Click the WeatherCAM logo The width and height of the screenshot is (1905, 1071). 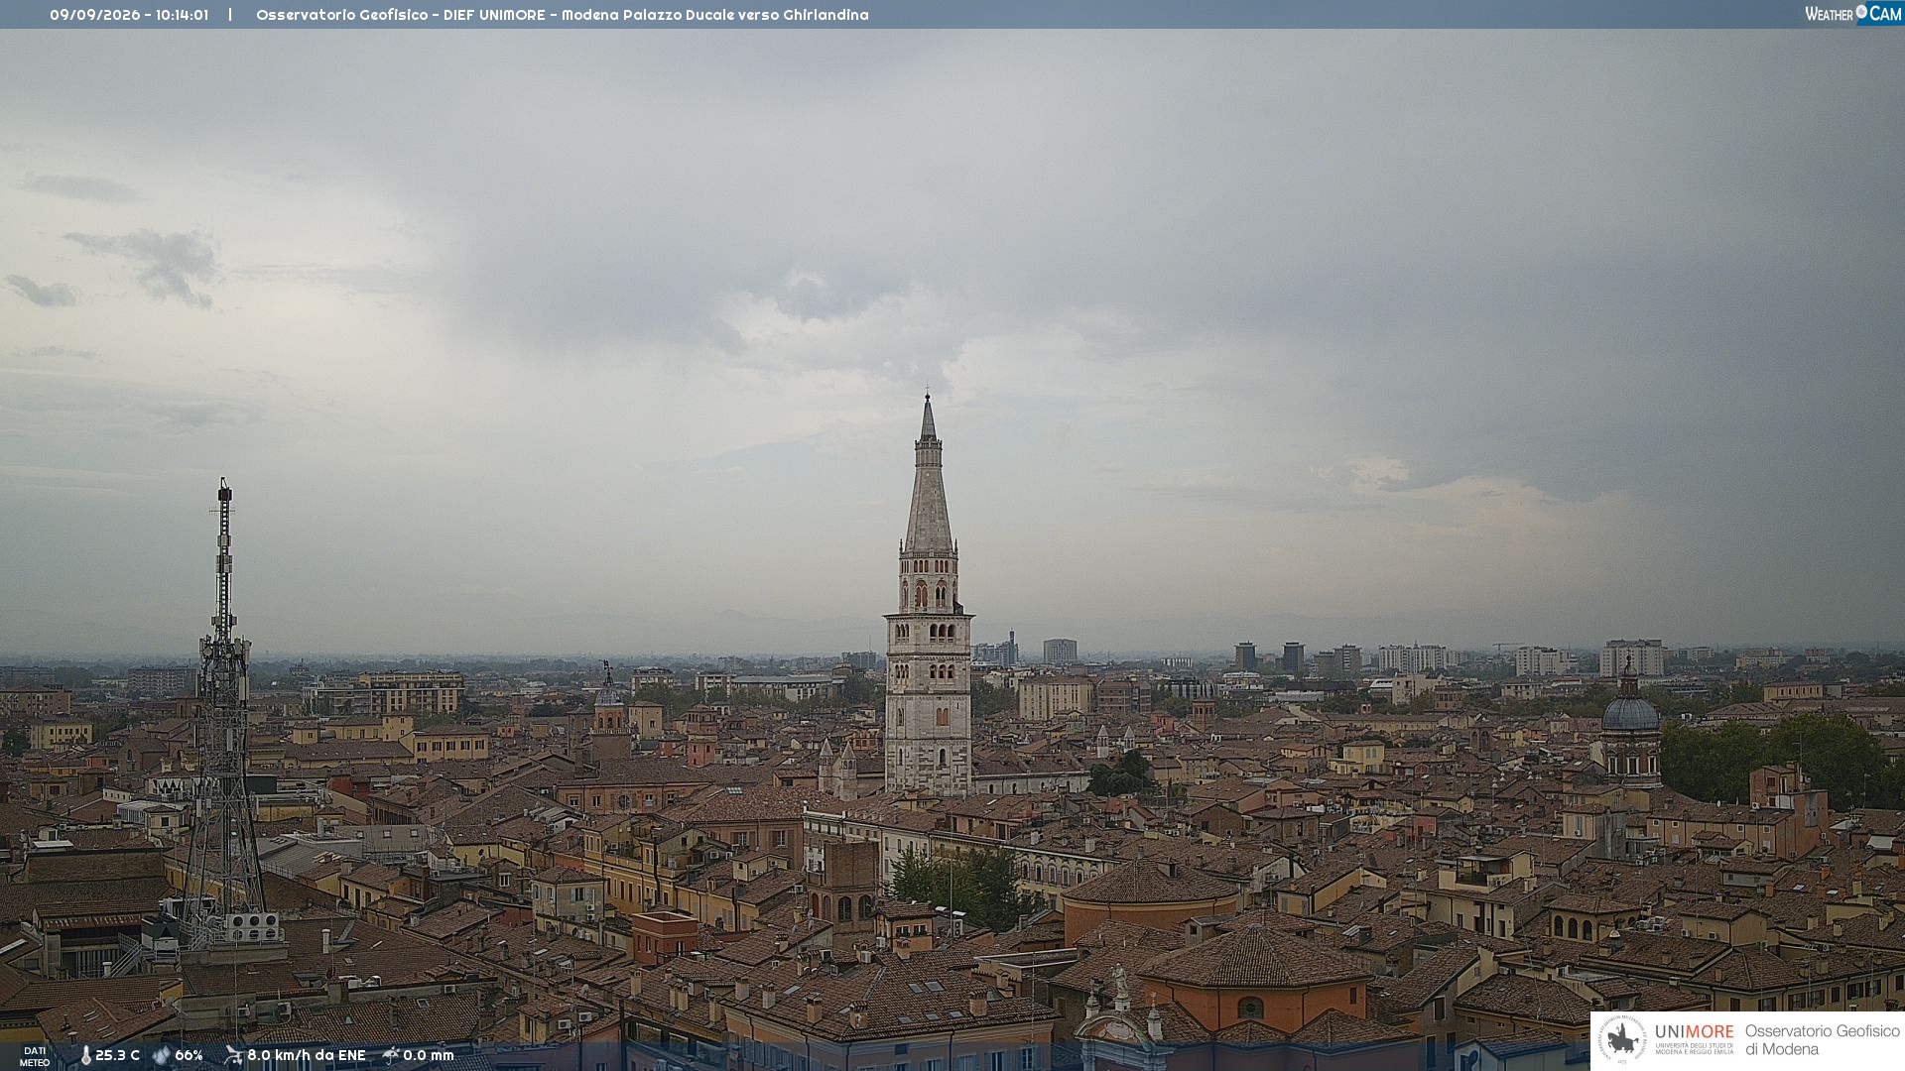pyautogui.click(x=1853, y=14)
